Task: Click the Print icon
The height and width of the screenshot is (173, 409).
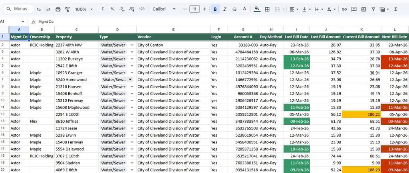Action: [58, 9]
